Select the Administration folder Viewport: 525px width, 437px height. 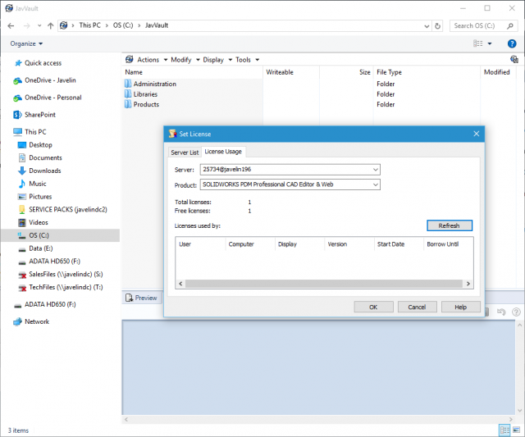[x=155, y=84]
